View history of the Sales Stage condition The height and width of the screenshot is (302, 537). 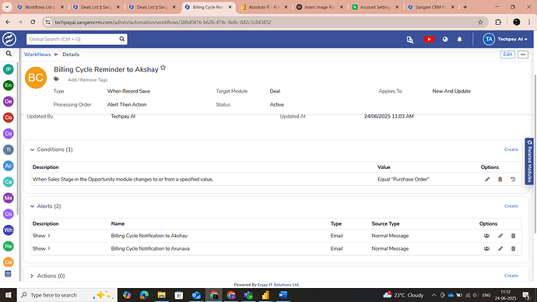[513, 179]
